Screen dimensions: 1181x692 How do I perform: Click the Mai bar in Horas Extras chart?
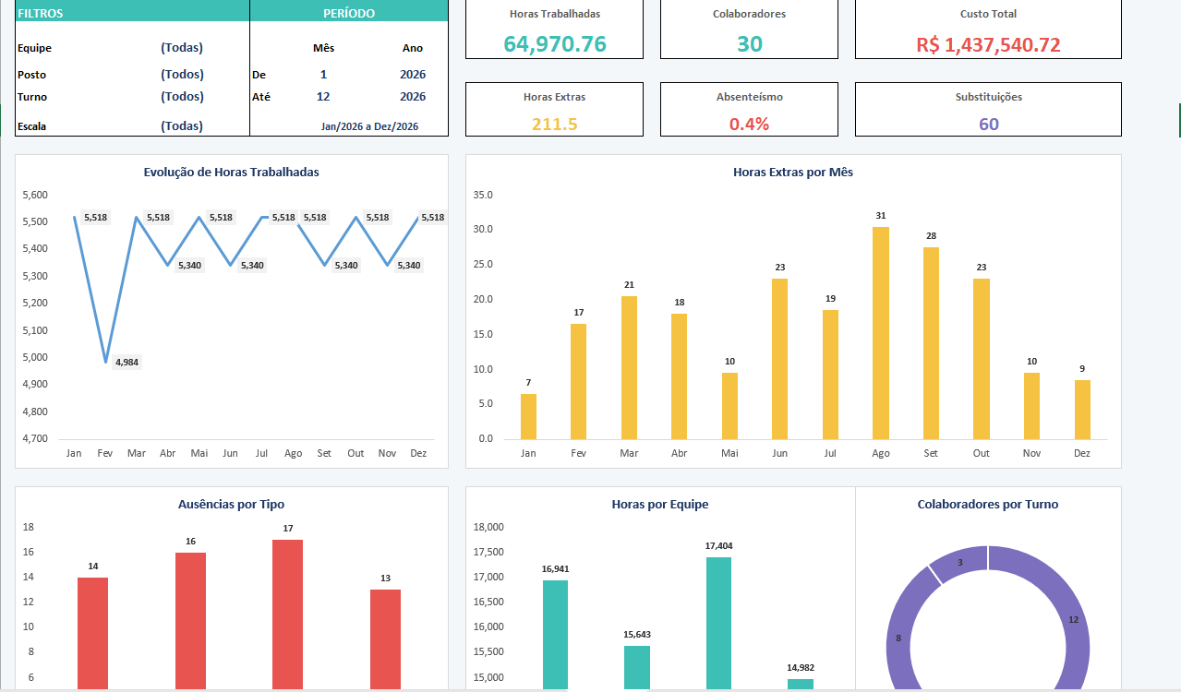729,406
